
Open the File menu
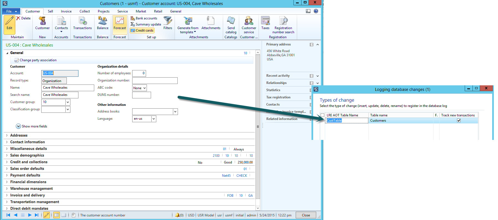[x=11, y=11]
